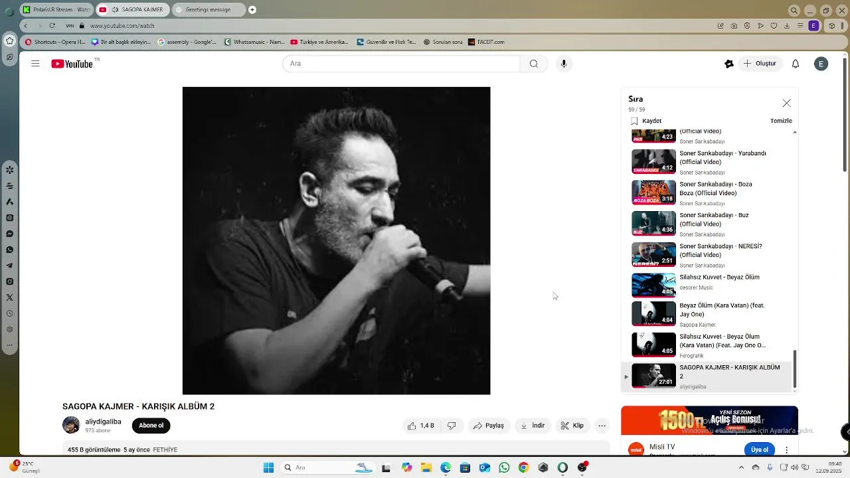Open Aria AI icon in the Opera sidebar
Viewport: 850px width, 478px height.
[x=9, y=202]
